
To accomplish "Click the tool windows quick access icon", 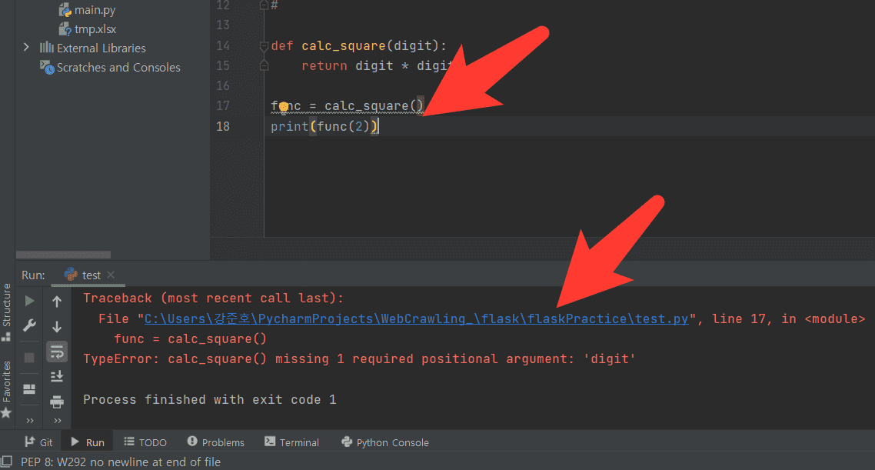I will 7,462.
